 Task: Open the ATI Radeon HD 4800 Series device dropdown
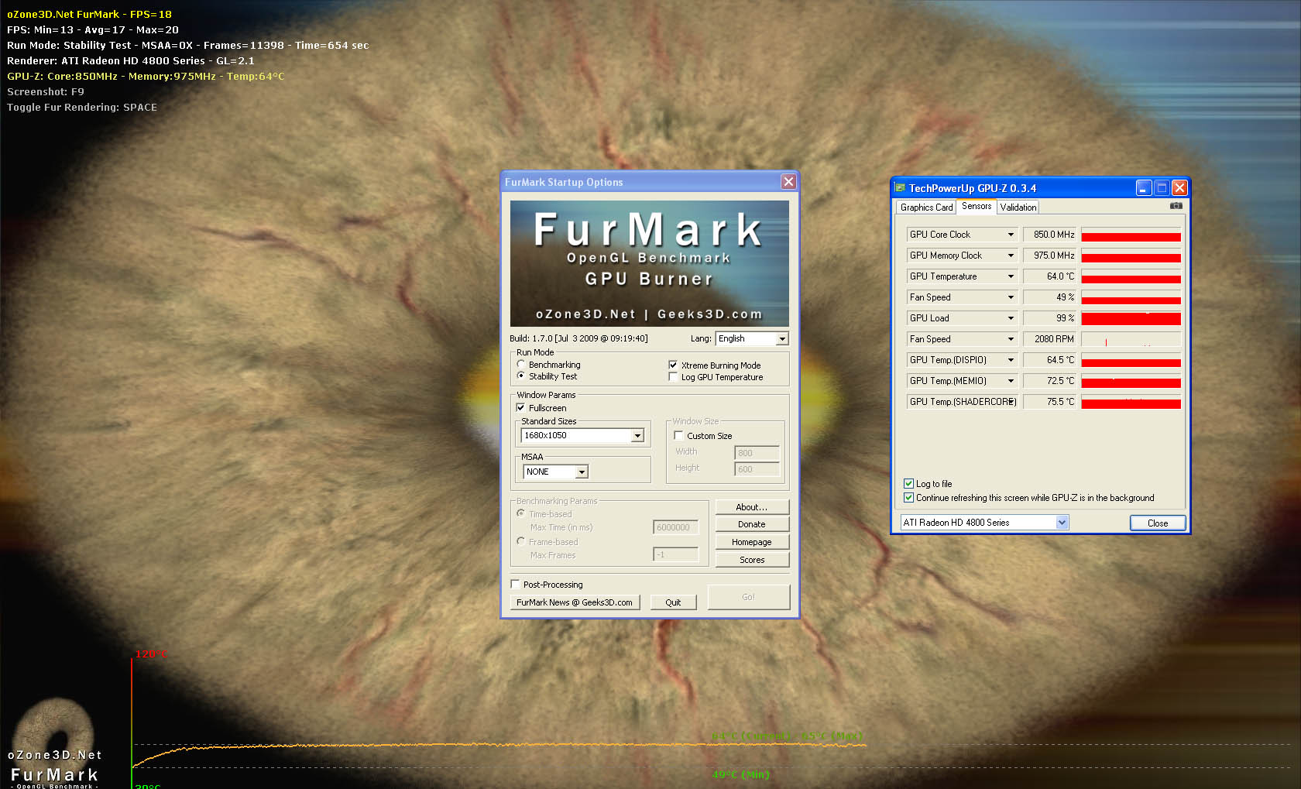coord(984,523)
